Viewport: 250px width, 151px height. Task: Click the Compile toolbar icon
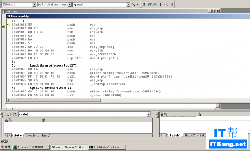tap(144, 4)
